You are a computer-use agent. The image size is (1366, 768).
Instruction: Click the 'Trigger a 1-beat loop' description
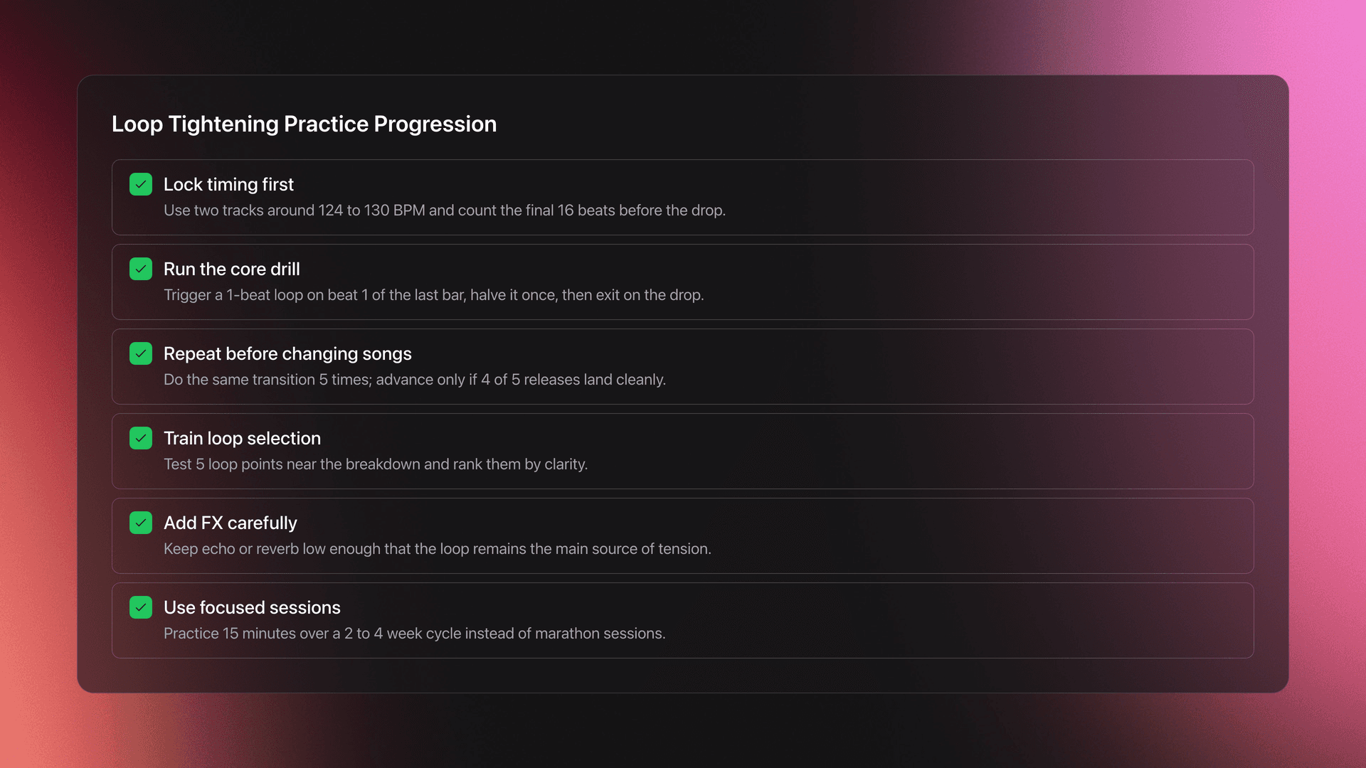433,295
